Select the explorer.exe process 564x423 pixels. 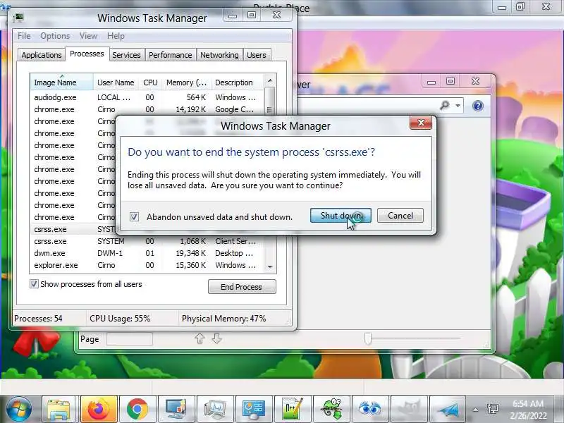point(147,265)
